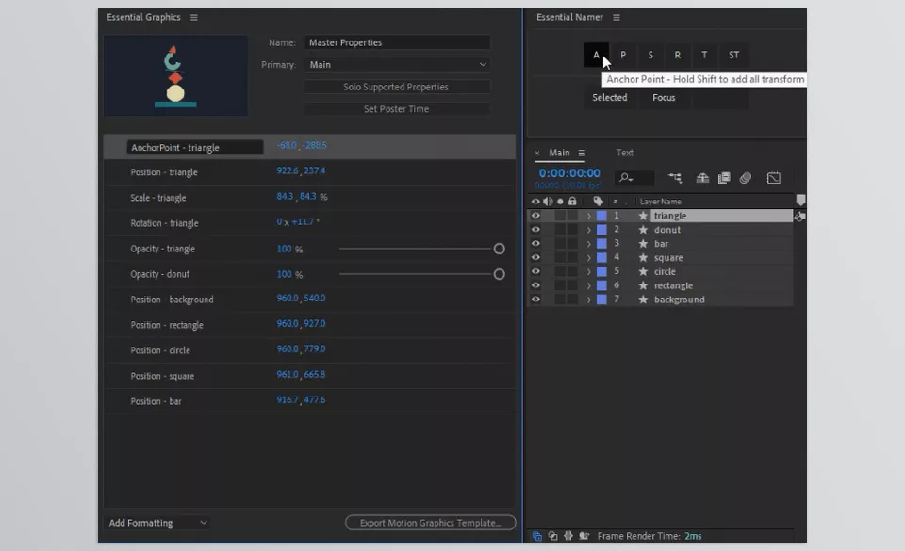Hide the background layer with its eye toggle
This screenshot has width=905, height=551.
(535, 300)
